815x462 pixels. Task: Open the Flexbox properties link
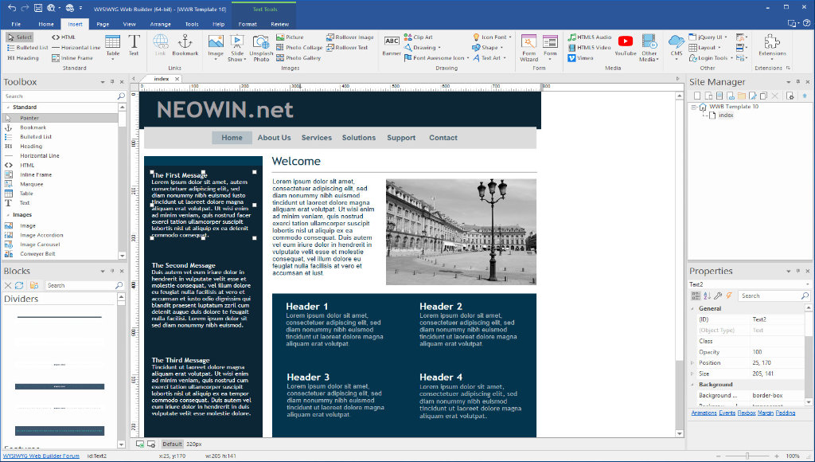[x=747, y=413]
